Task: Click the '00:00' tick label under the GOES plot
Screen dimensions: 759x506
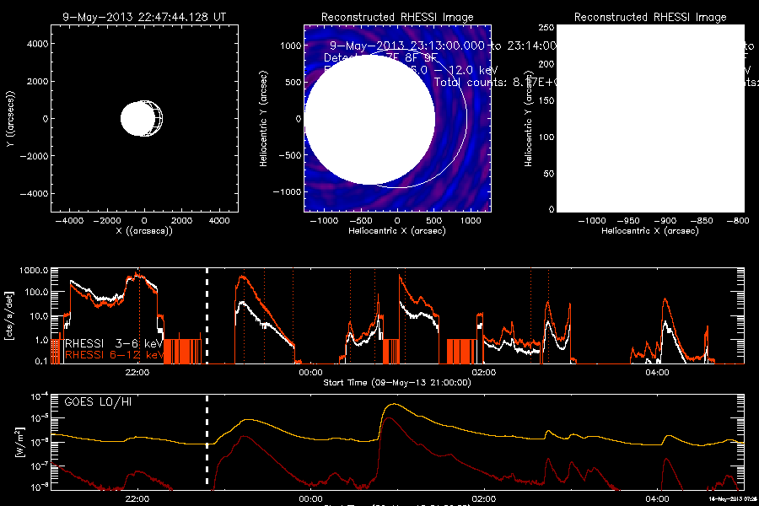Action: click(x=310, y=499)
